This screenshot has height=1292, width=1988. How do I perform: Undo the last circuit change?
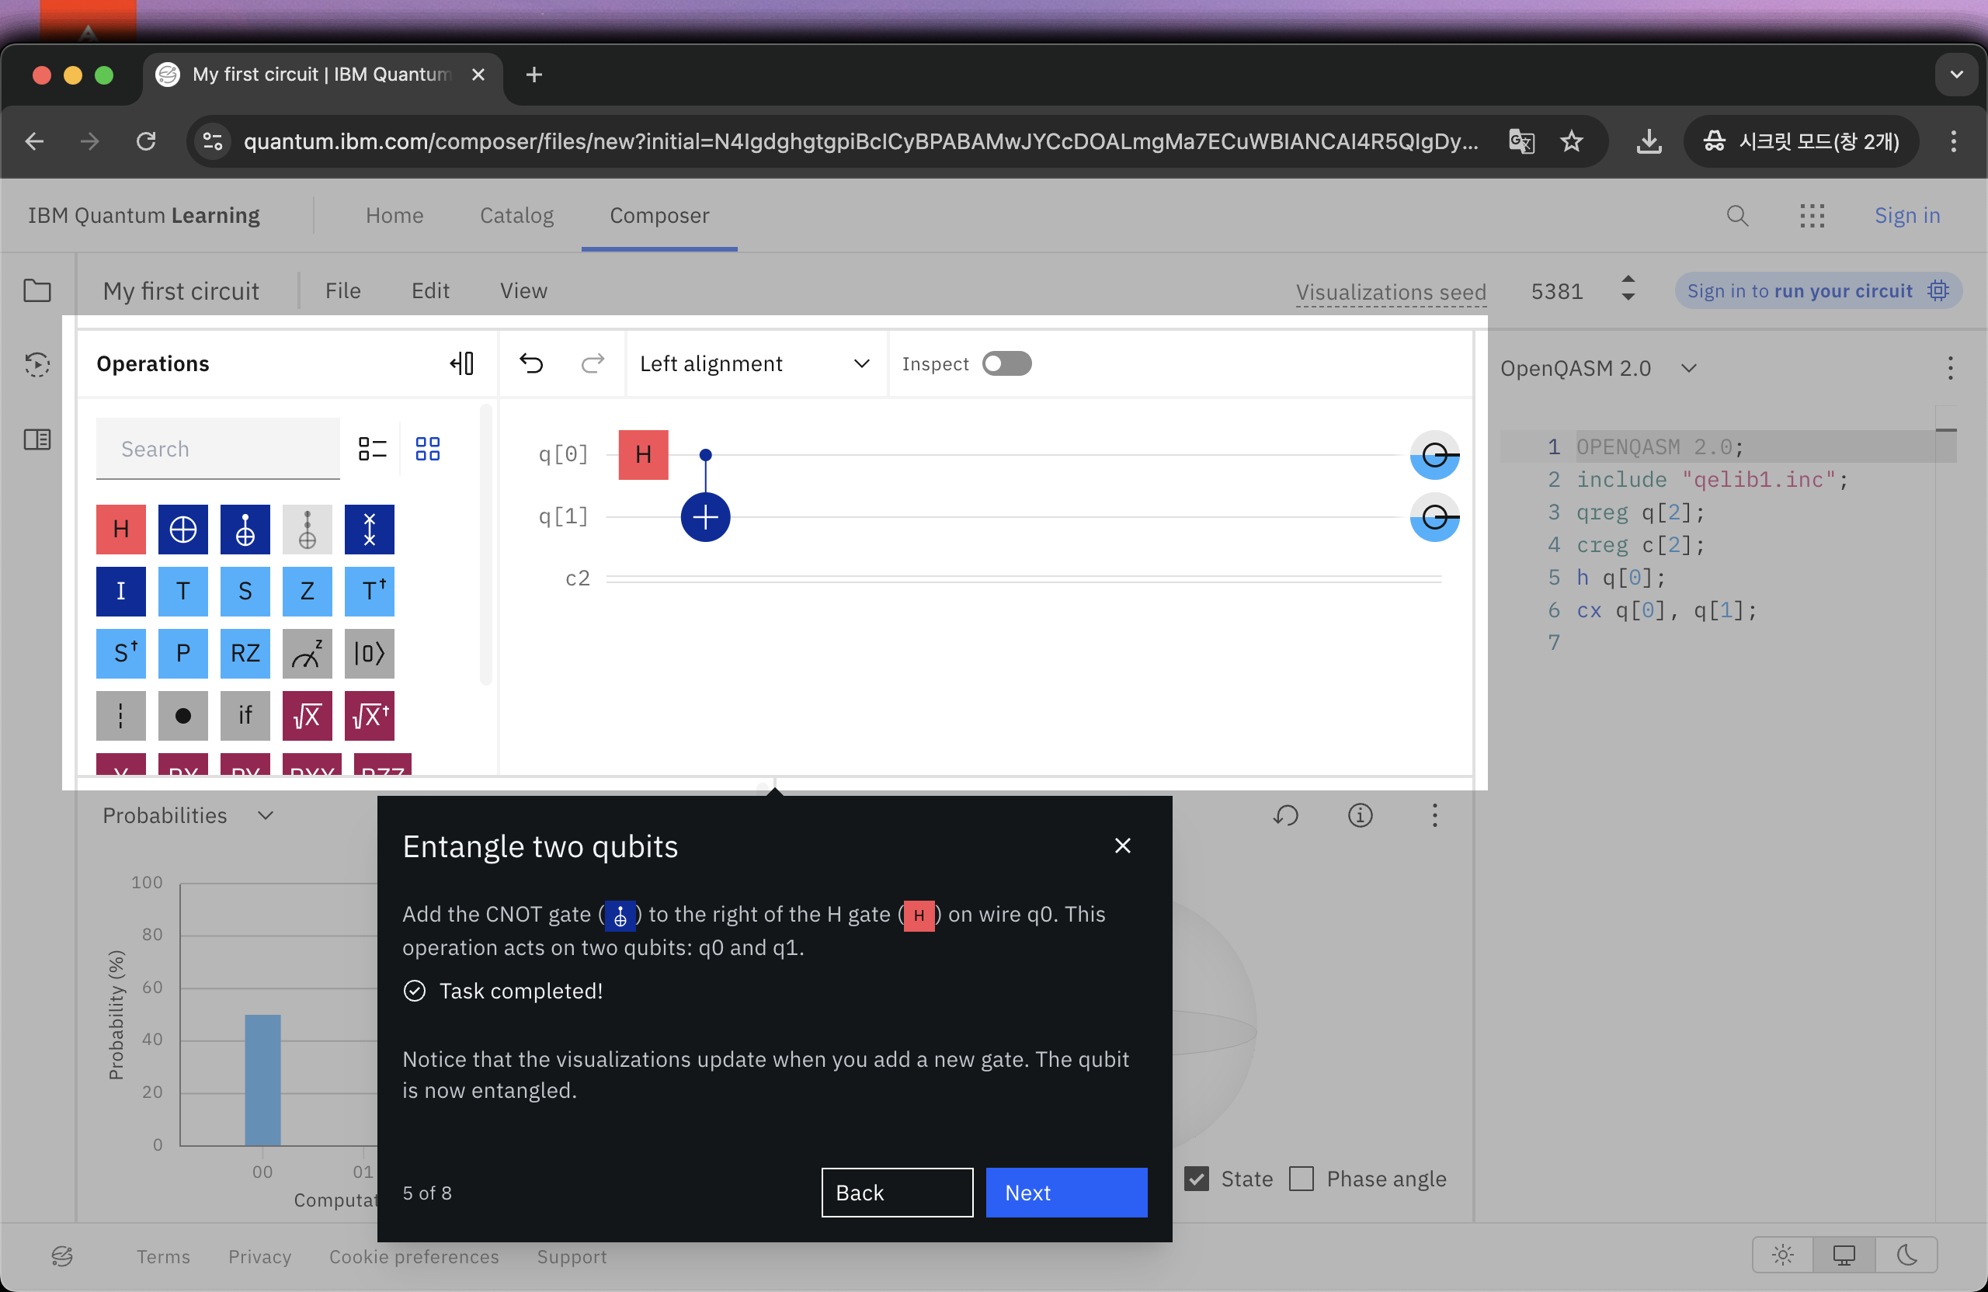531,363
